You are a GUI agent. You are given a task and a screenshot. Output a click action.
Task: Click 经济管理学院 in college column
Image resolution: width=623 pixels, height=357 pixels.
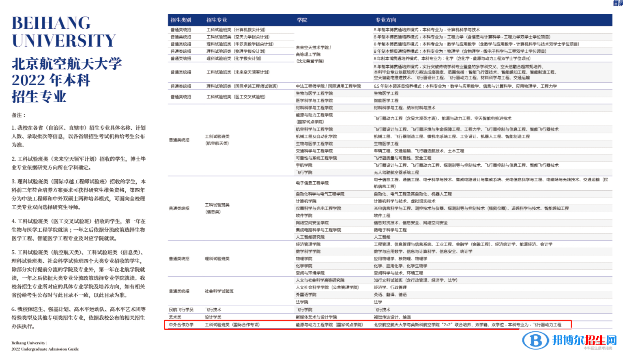(308, 244)
